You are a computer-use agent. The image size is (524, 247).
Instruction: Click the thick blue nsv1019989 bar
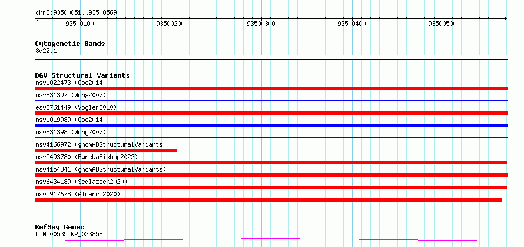click(271, 126)
